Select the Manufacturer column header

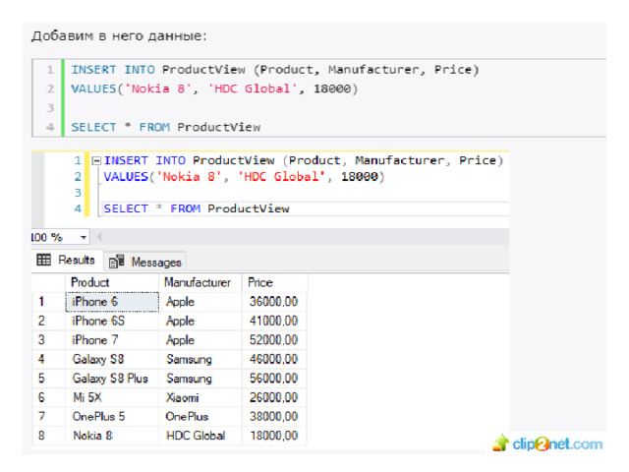tap(197, 282)
